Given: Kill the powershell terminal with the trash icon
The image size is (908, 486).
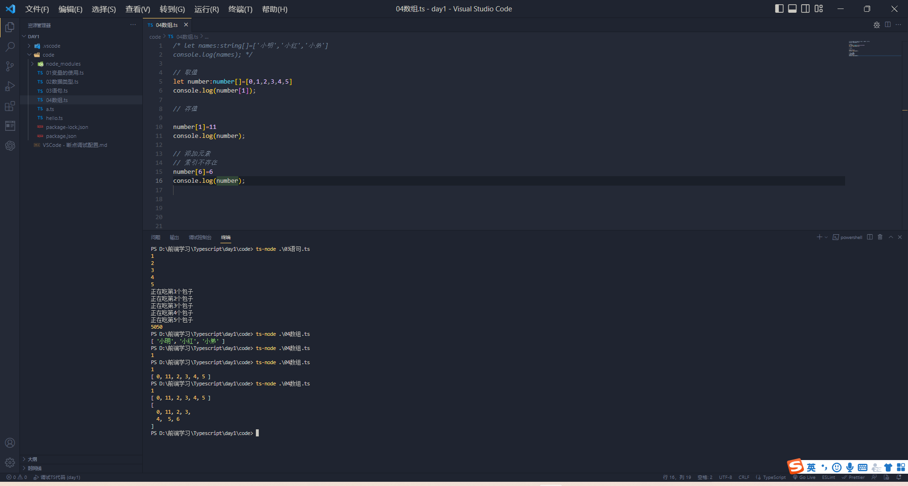Looking at the screenshot, I should click(880, 237).
